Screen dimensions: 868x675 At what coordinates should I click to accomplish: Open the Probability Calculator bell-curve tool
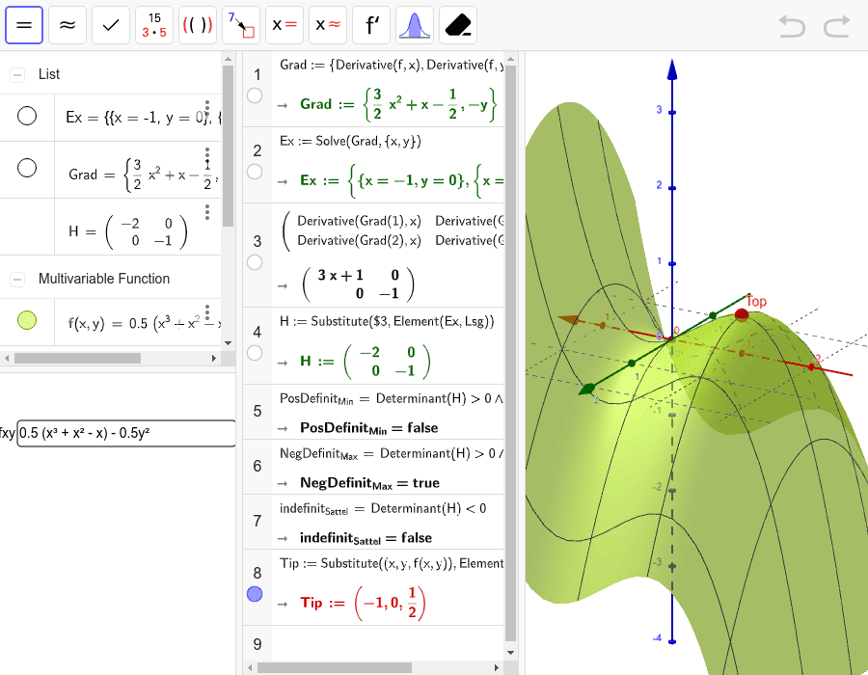point(415,25)
